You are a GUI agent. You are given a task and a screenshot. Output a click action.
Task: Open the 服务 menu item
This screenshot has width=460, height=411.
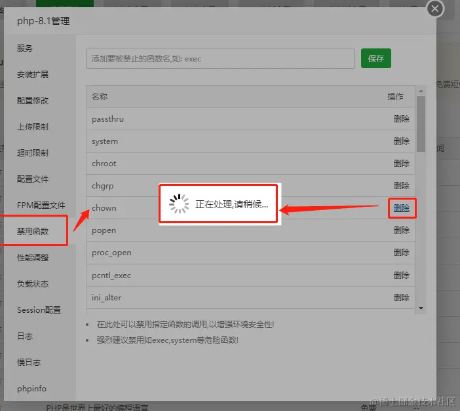25,48
